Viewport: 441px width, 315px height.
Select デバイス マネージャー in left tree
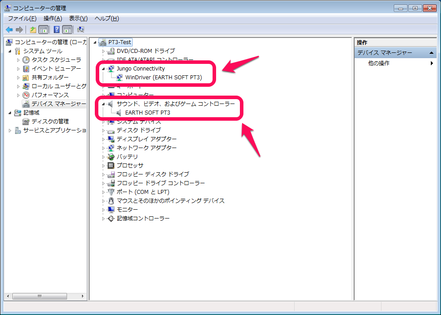(59, 104)
